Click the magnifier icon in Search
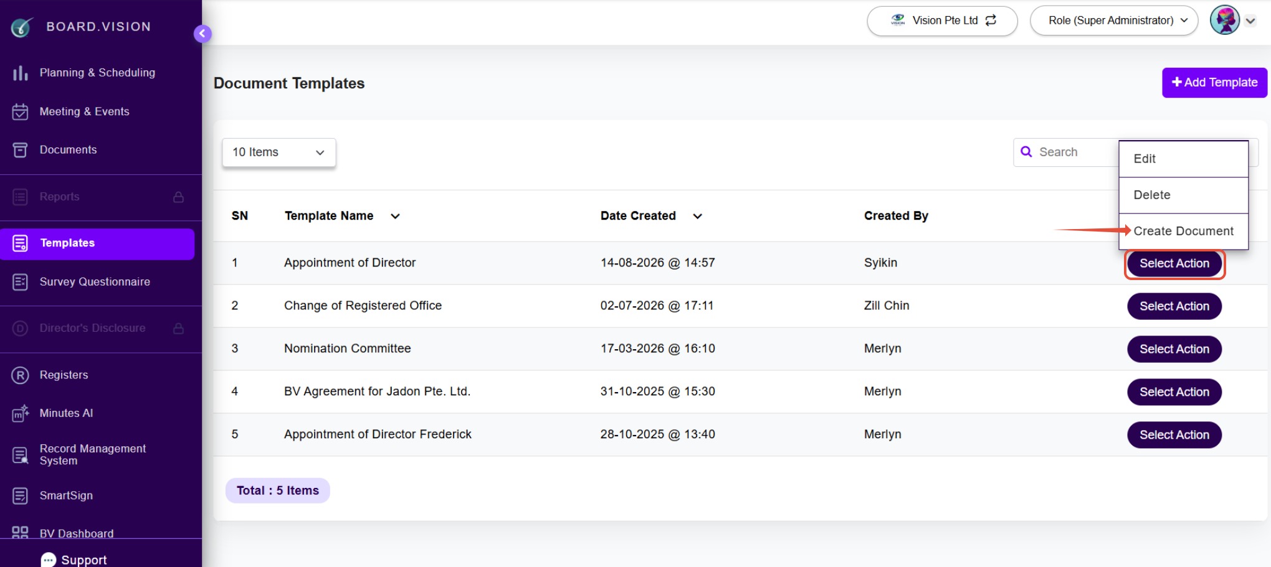This screenshot has width=1271, height=567. click(1026, 152)
